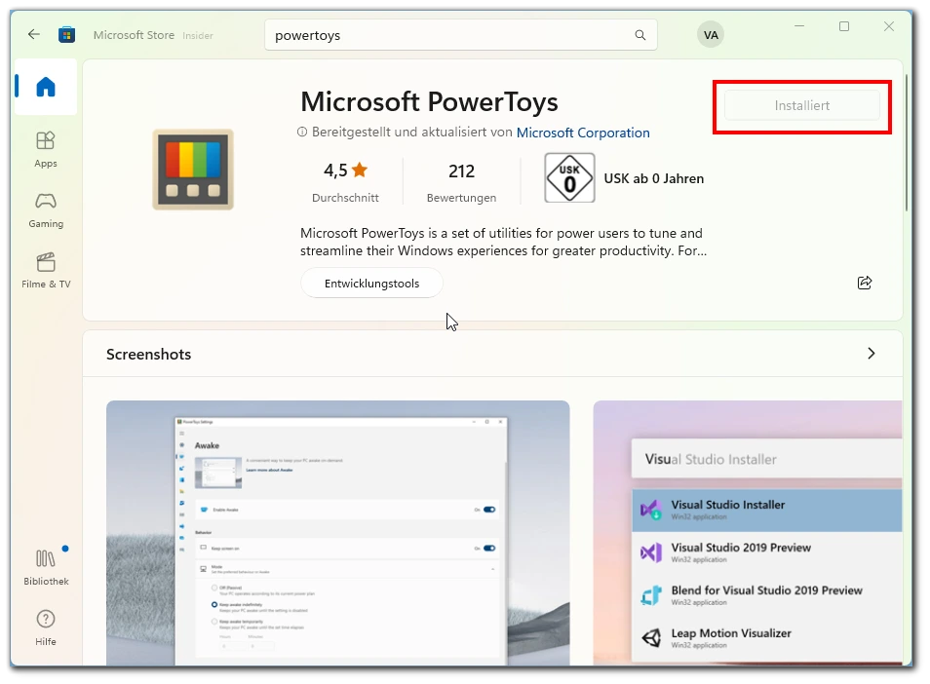Maximize the Microsoft Store window
Image resolution: width=930 pixels, height=684 pixels.
click(844, 26)
